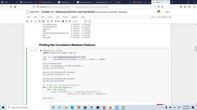The image size is (197, 110).
Task: Interrupt the kernel with the stop icon
Action: [x=63, y=21]
